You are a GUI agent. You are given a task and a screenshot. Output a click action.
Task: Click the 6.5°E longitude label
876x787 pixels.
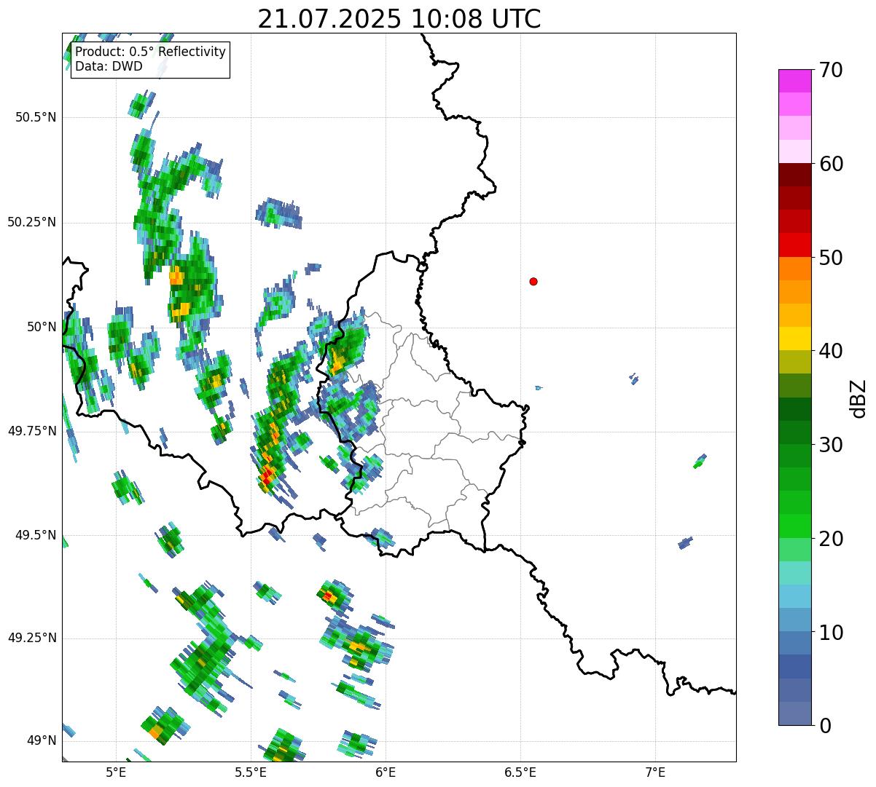click(520, 772)
